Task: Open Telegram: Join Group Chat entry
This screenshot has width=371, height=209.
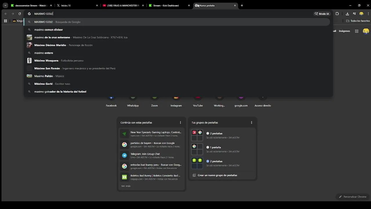Action: (151, 155)
